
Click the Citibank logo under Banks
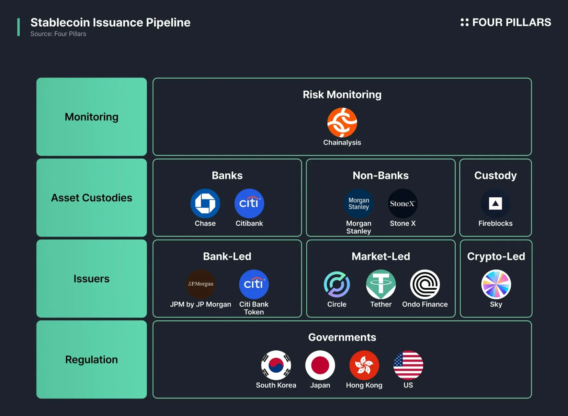(x=249, y=204)
